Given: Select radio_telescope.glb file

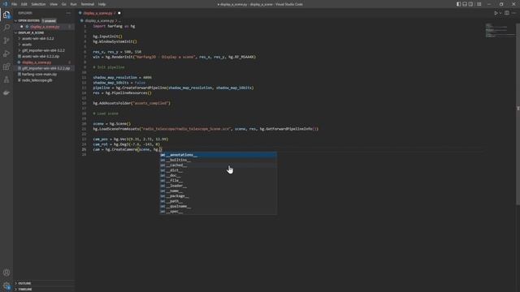Looking at the screenshot, I should 37,80.
